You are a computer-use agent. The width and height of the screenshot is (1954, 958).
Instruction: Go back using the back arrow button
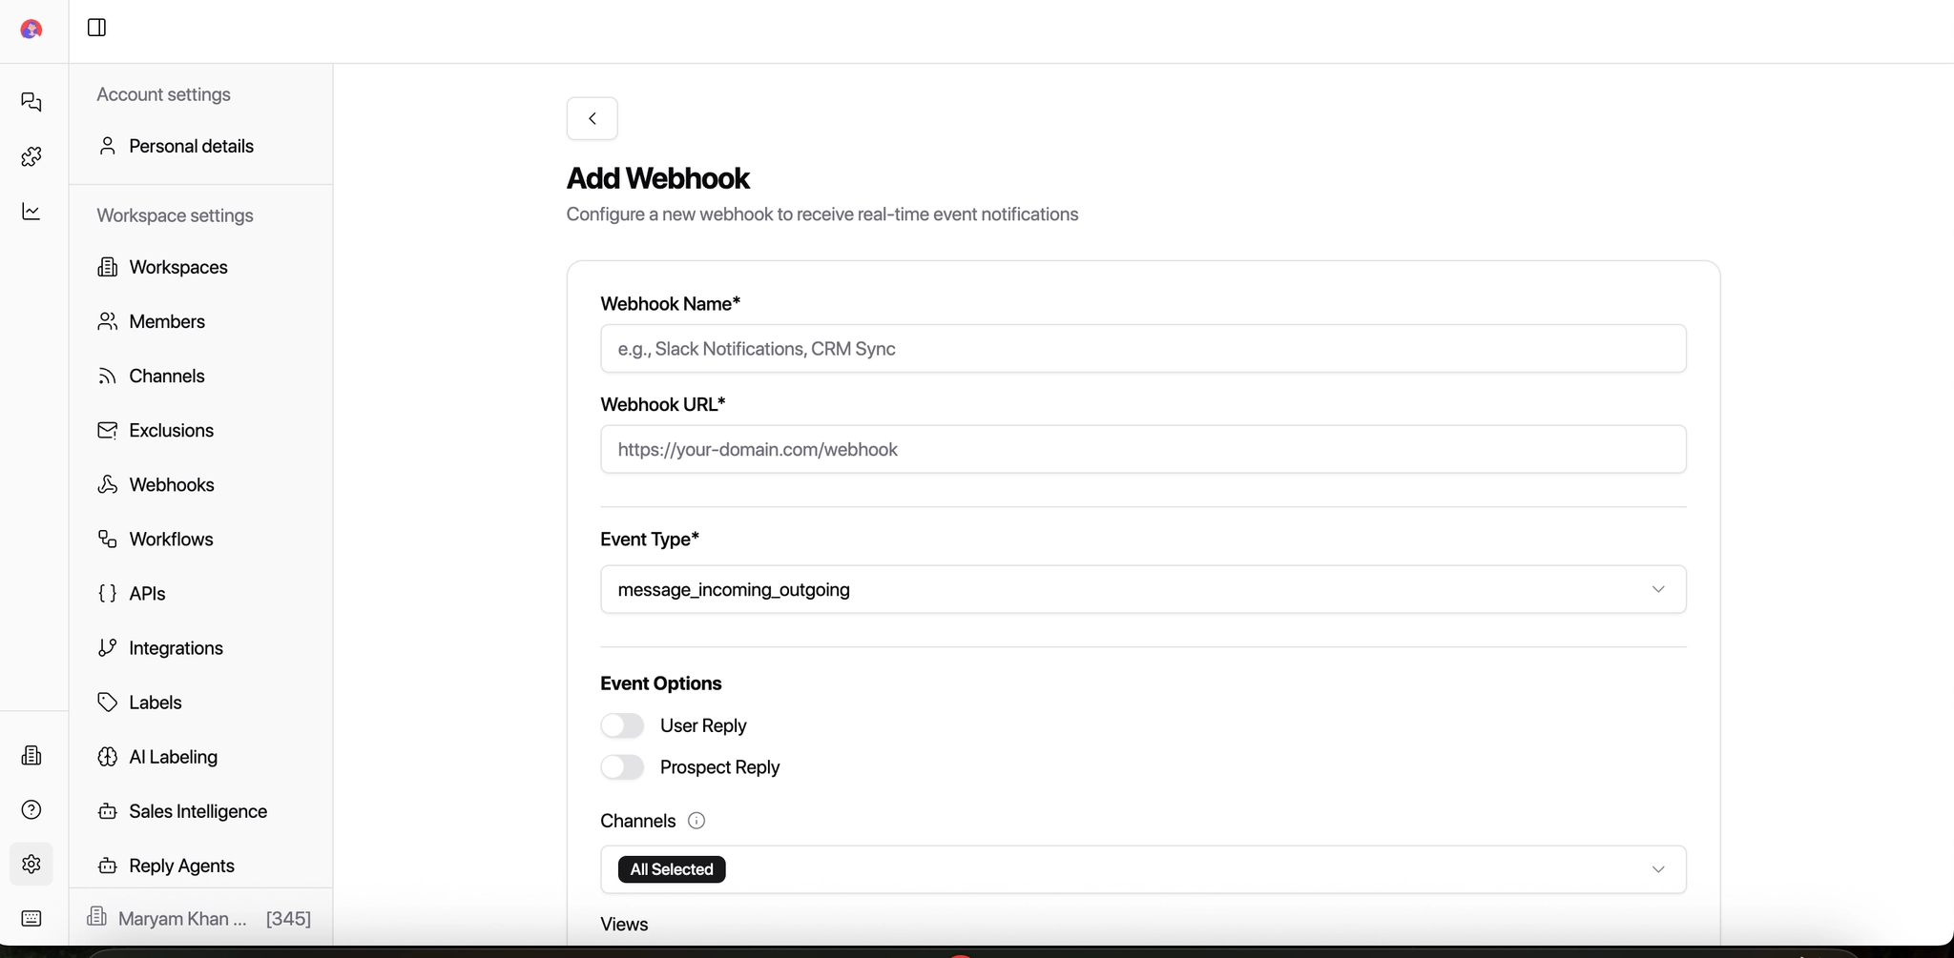pos(592,117)
